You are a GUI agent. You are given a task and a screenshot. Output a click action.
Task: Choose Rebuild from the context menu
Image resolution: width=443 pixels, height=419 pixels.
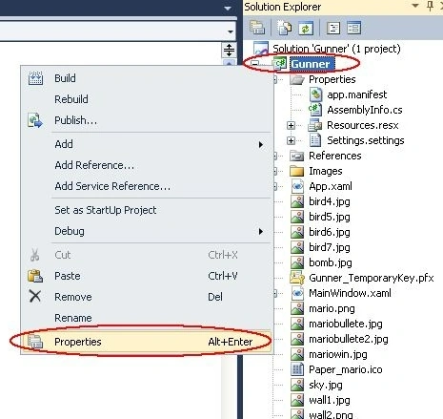(147, 99)
